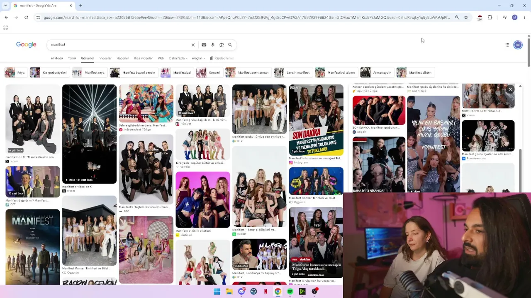531x298 pixels.
Task: Open Netflix from the taskbar
Action: 265,291
